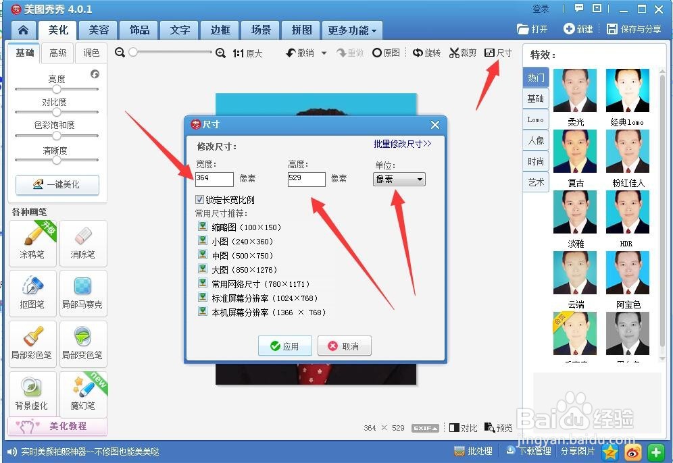The height and width of the screenshot is (463, 673).
Task: Switch to the 饰品 tab
Action: tap(139, 30)
